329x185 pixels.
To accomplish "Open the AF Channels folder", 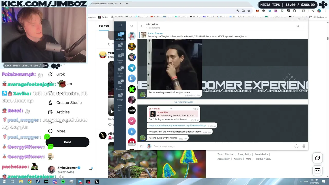I will pos(120,85).
